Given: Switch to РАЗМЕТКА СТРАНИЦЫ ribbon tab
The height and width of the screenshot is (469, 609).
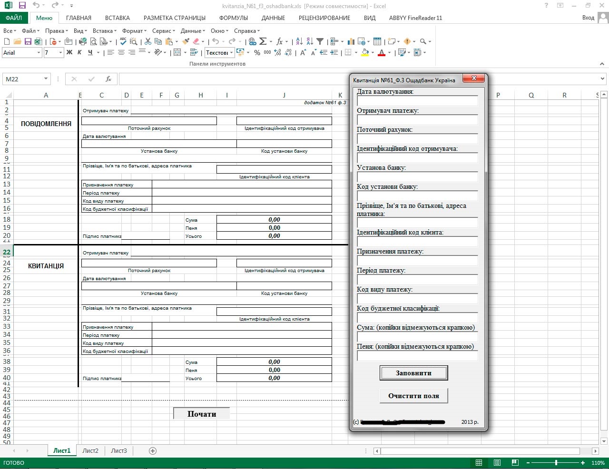Looking at the screenshot, I should tap(175, 18).
